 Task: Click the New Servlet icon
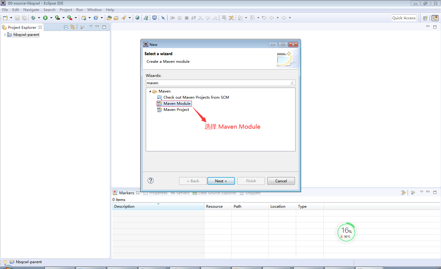pyautogui.click(x=96, y=18)
